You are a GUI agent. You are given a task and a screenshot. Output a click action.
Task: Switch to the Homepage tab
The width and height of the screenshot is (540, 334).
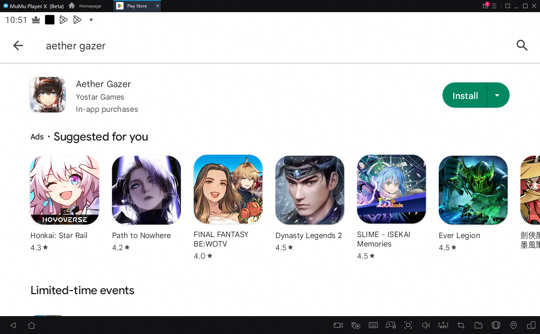click(85, 6)
